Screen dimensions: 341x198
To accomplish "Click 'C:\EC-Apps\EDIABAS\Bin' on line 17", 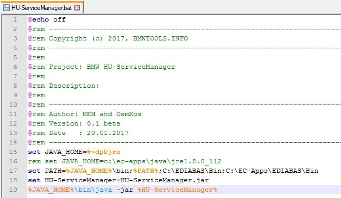I will 272,171.
